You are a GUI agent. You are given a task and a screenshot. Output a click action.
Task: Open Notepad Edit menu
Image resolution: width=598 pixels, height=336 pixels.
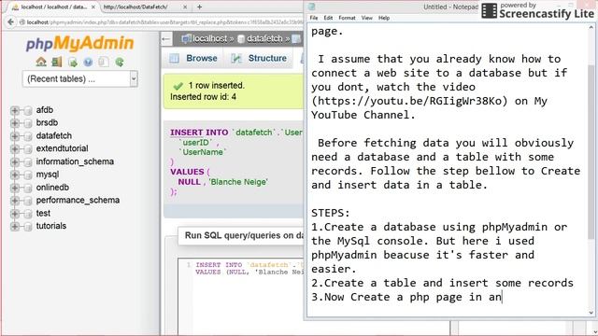(328, 18)
